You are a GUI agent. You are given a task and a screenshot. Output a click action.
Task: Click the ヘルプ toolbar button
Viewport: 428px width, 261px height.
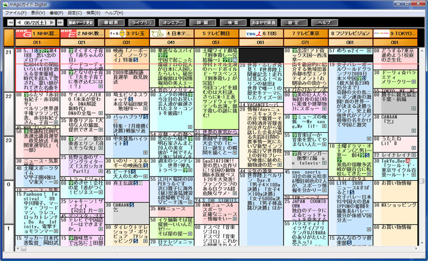click(325, 22)
